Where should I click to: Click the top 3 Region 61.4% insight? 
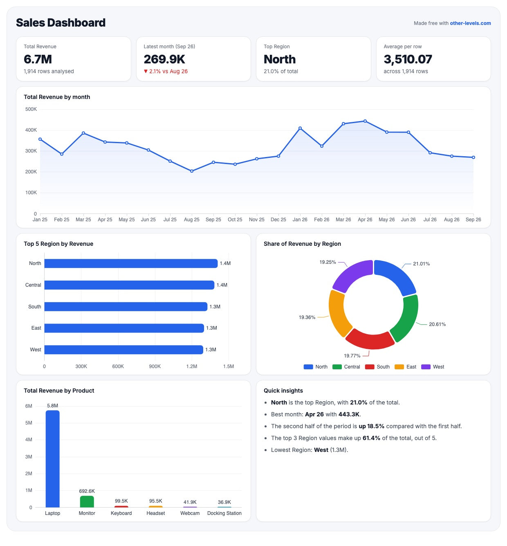(x=354, y=438)
